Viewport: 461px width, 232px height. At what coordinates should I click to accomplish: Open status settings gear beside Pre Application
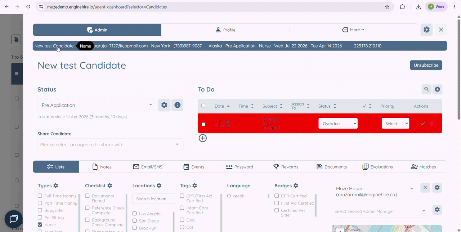tap(164, 105)
